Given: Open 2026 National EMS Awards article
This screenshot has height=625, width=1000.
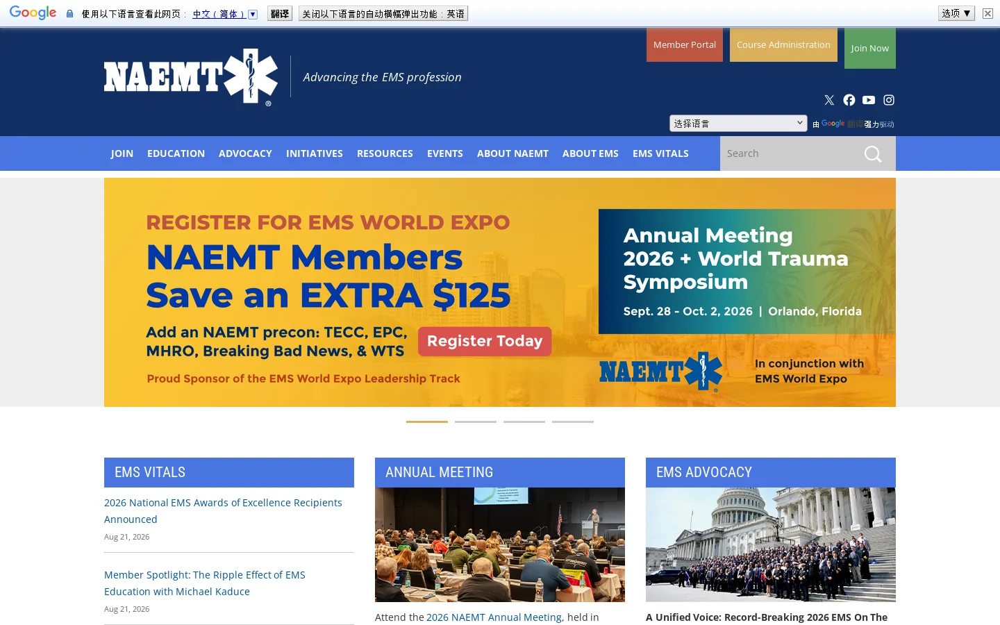Looking at the screenshot, I should tap(223, 511).
